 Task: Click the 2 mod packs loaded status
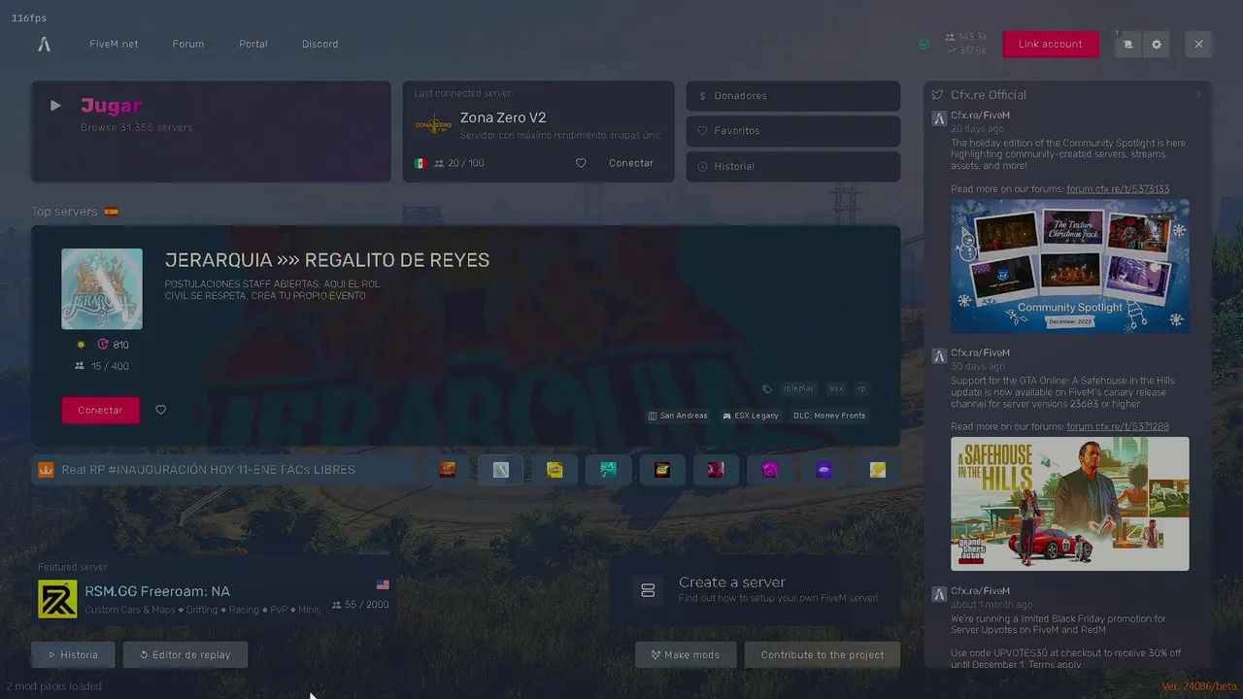(x=54, y=686)
